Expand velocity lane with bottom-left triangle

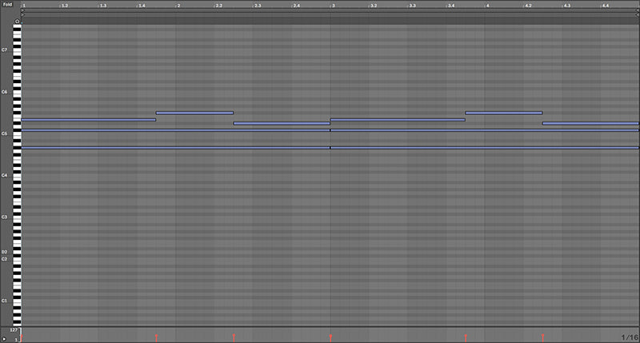pos(5,339)
